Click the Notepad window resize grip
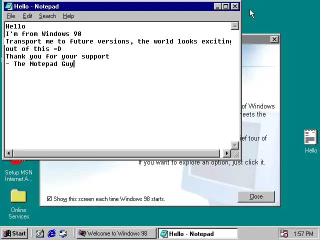Screen dimensions: 320x240 [235, 153]
